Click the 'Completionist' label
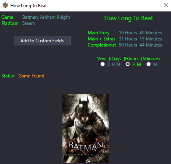 [102, 45]
